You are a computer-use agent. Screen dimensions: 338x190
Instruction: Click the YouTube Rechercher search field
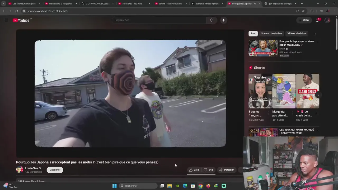159,20
